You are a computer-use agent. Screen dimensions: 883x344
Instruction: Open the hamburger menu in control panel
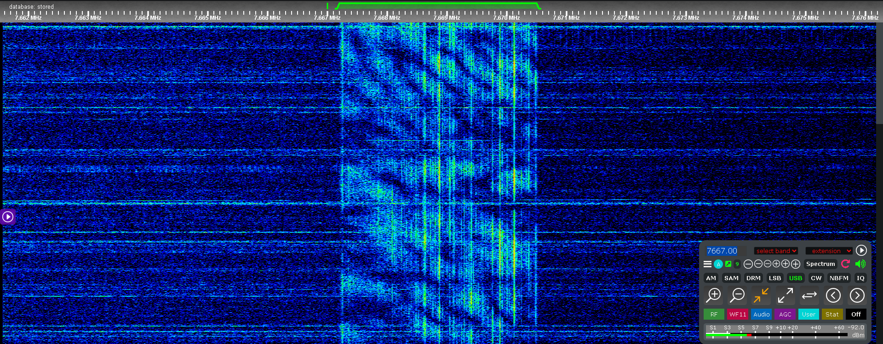pyautogui.click(x=707, y=264)
